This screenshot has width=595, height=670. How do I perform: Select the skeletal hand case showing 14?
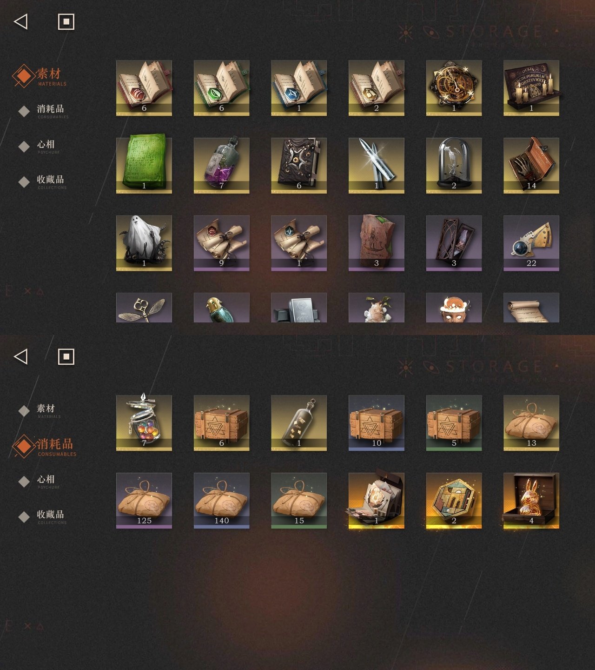531,166
